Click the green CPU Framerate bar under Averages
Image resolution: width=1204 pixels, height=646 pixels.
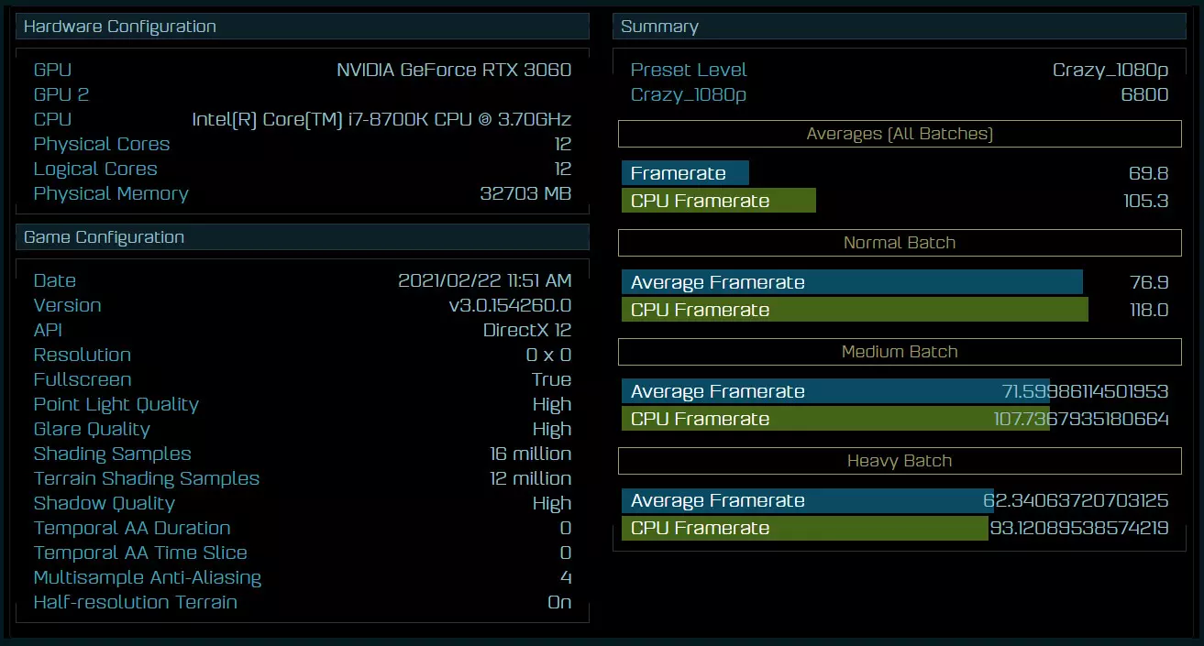click(719, 201)
